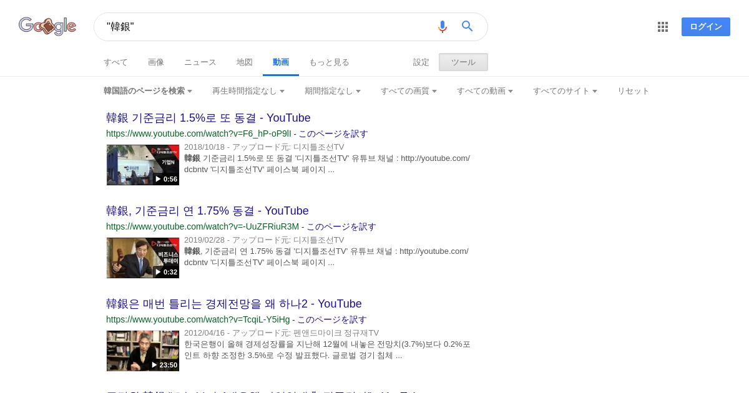The width and height of the screenshot is (749, 393).
Task: Select the 動画 tab
Action: pyautogui.click(x=281, y=62)
